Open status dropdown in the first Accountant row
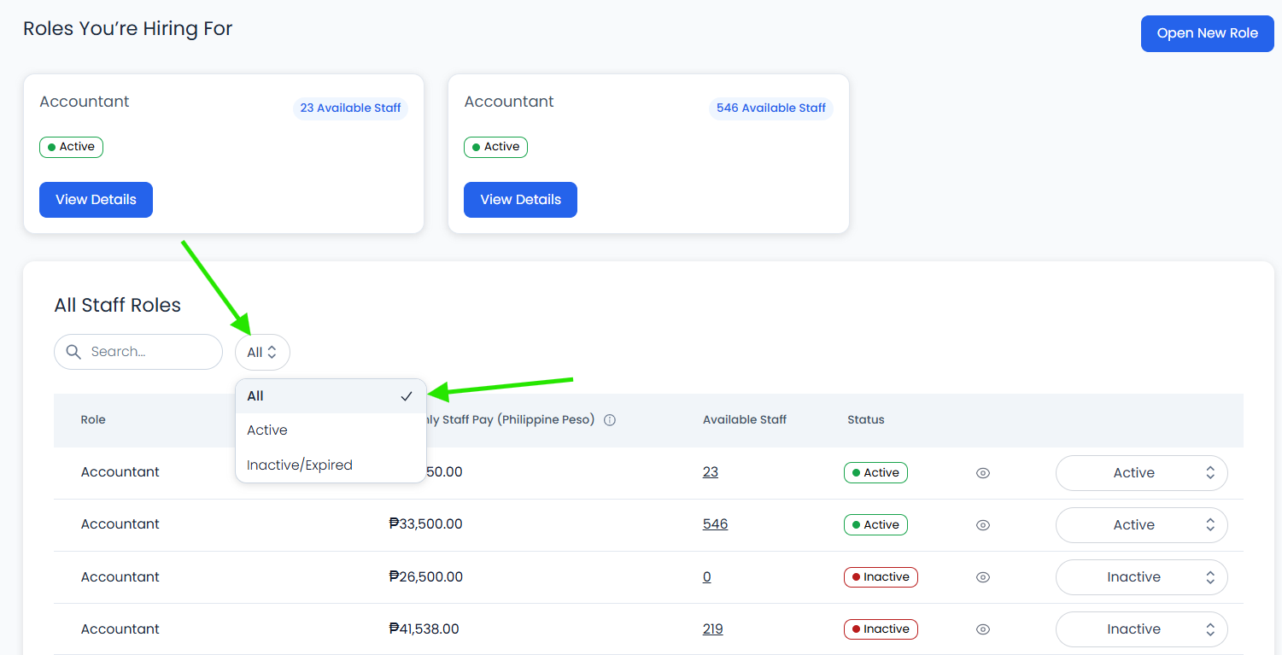 (1141, 473)
